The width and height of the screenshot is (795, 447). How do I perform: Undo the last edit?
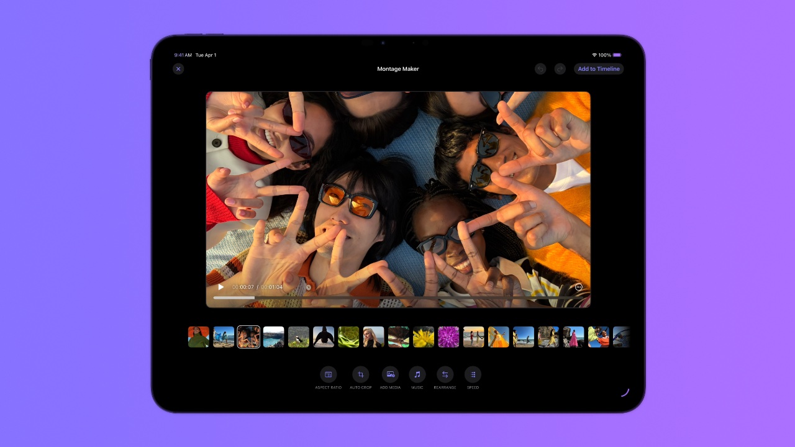point(540,68)
